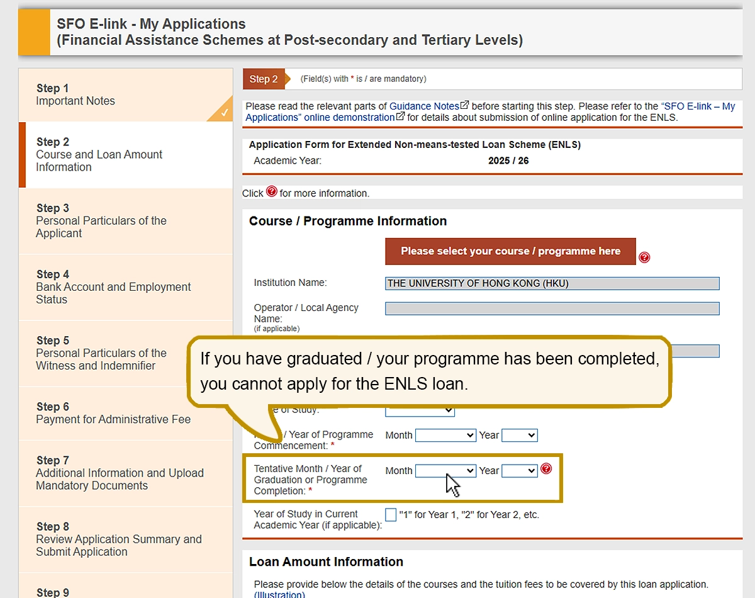Open the programme commencement Month dropdown
Viewport: 755px width, 598px height.
point(445,435)
